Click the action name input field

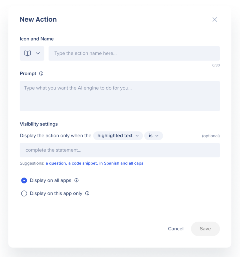pos(134,53)
